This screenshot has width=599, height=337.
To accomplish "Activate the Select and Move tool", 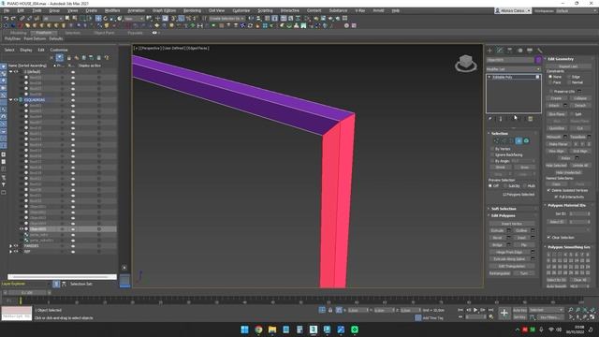I will tap(98, 19).
